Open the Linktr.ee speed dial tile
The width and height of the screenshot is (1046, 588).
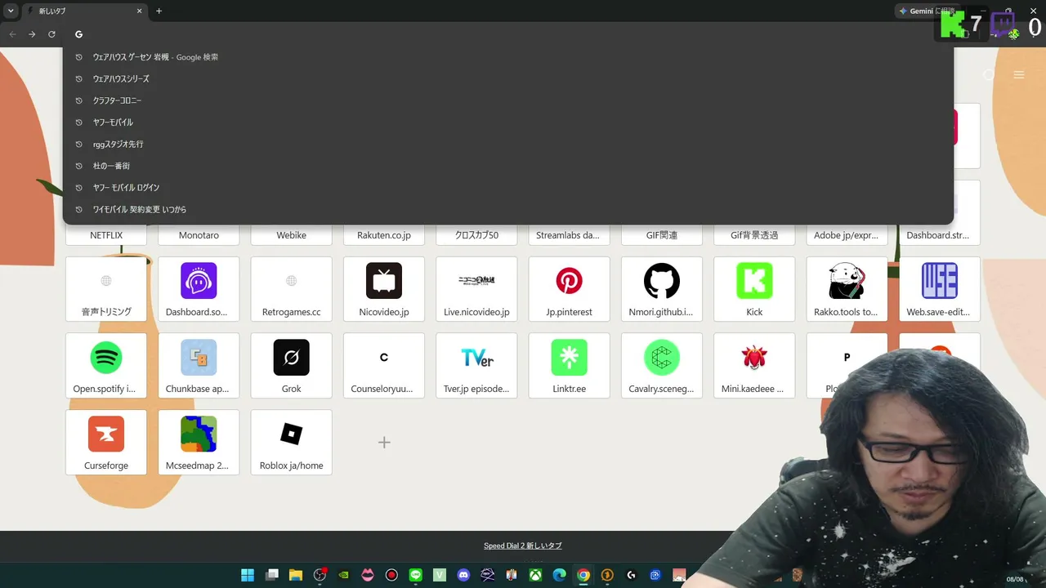(570, 365)
